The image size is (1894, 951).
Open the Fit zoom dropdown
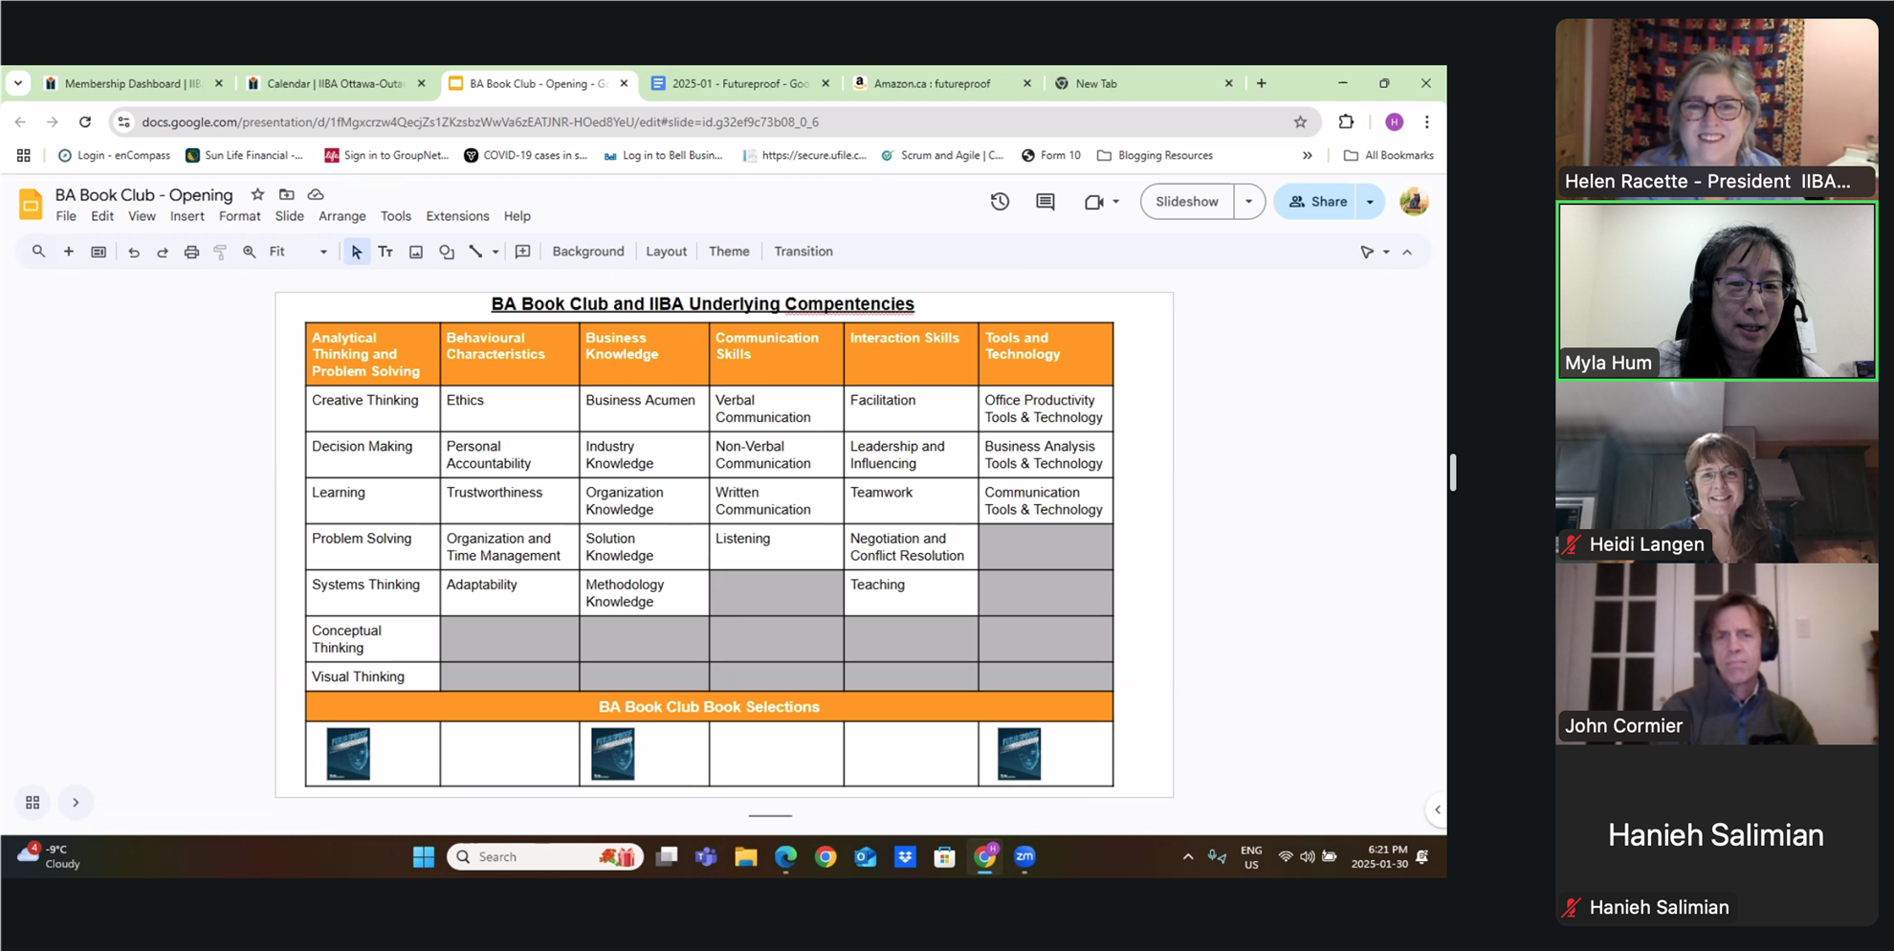[297, 252]
